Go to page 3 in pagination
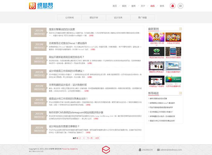212x155 pixels. (x=84, y=138)
